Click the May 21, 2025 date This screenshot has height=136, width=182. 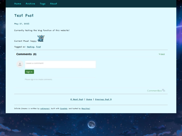point(22,24)
